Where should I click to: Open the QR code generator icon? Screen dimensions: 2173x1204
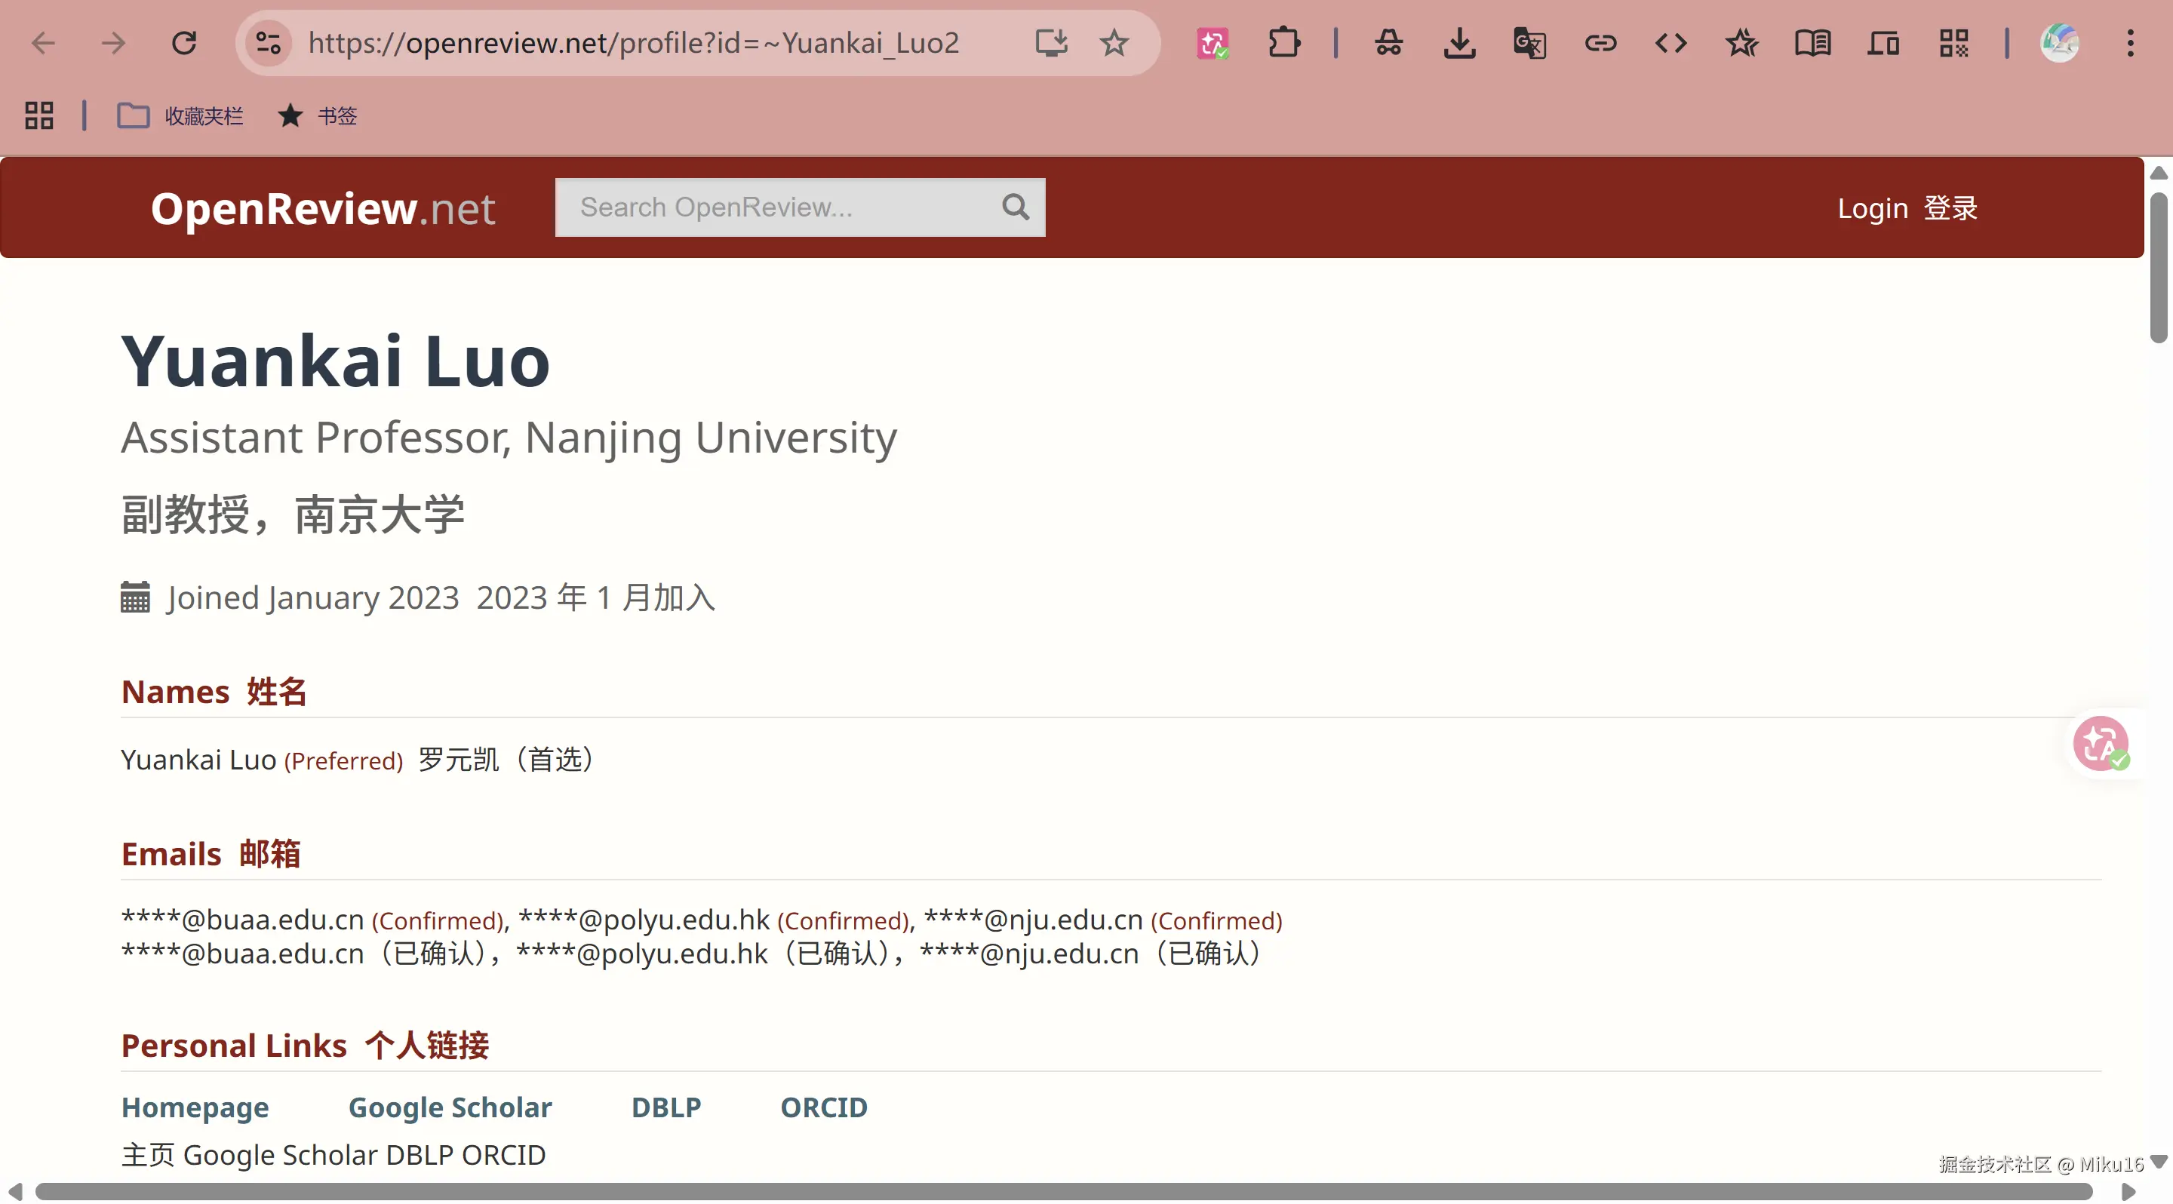click(x=1953, y=42)
